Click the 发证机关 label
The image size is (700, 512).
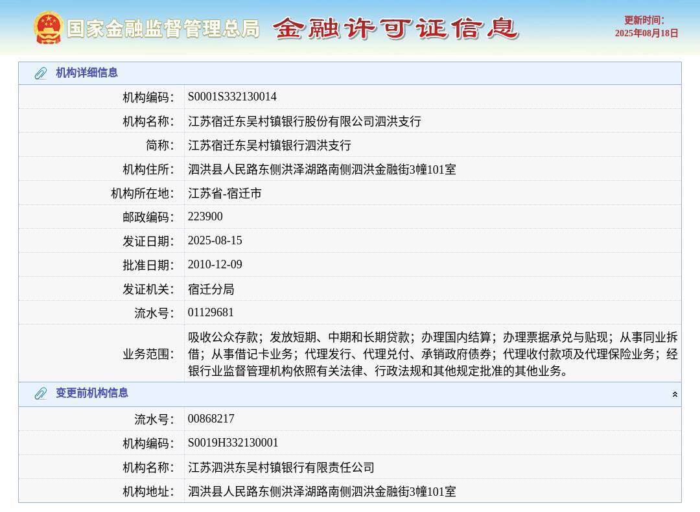148,289
